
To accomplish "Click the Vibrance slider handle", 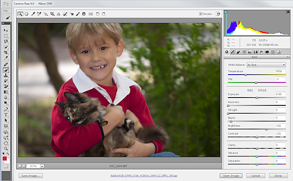I will click(257, 157).
